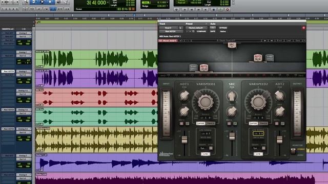Open Reel ADT2V insert on green BG Vox track
Viewport: 328px width, 184px height.
click(x=8, y=110)
